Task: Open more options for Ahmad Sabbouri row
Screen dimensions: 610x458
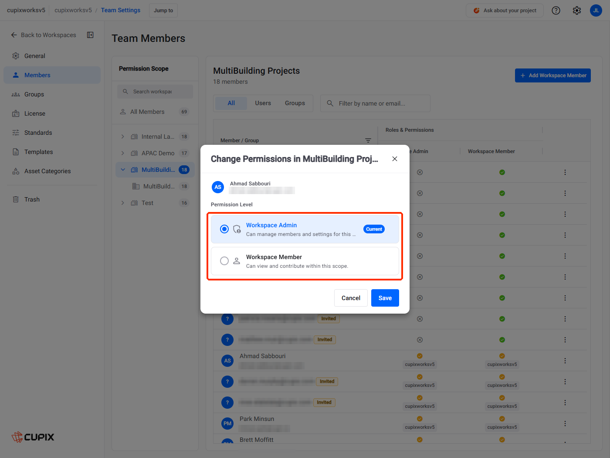Action: 565,361
